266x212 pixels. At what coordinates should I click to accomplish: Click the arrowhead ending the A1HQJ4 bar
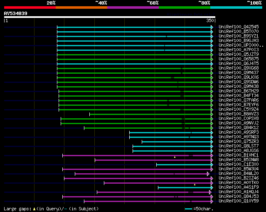[x=210, y=192]
